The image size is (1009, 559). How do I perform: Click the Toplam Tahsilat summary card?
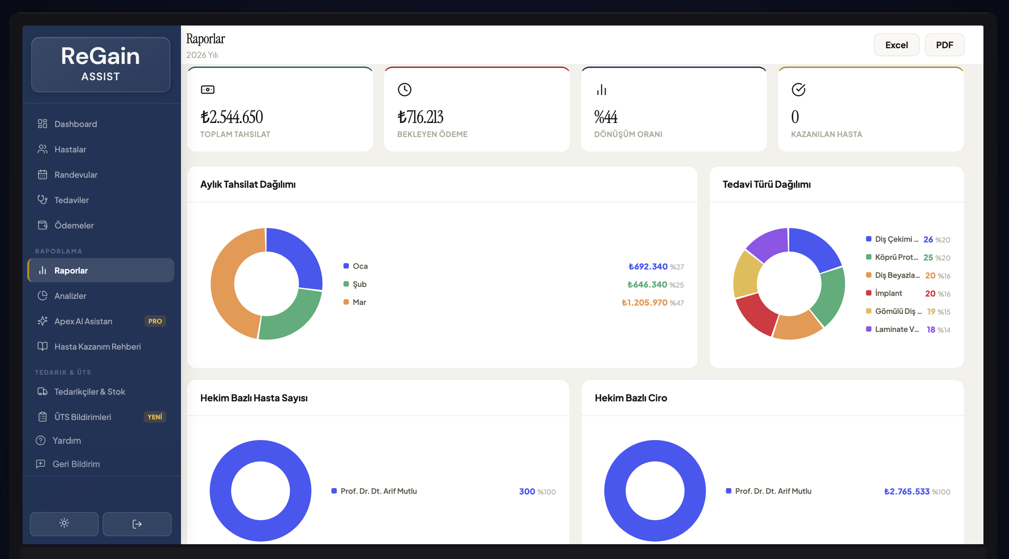280,109
